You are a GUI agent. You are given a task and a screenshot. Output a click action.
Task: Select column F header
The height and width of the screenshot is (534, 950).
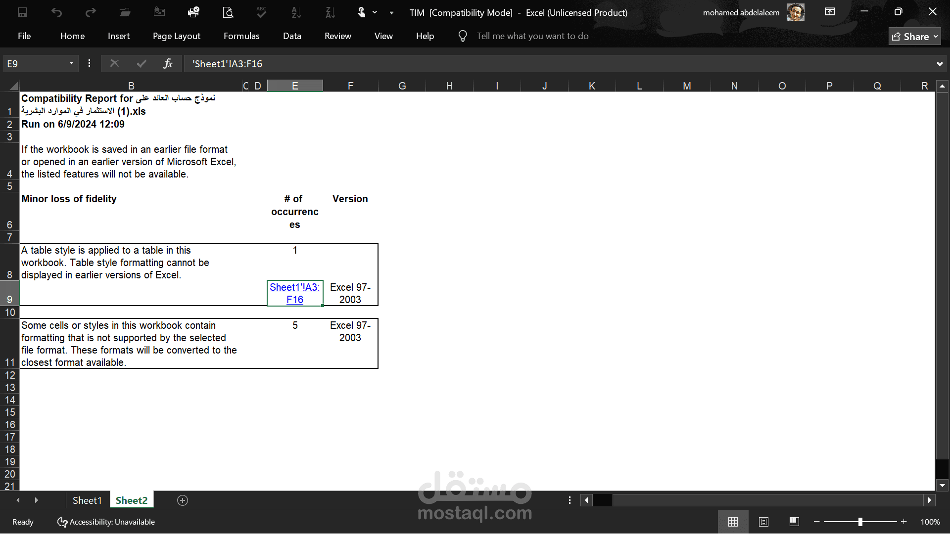click(350, 86)
